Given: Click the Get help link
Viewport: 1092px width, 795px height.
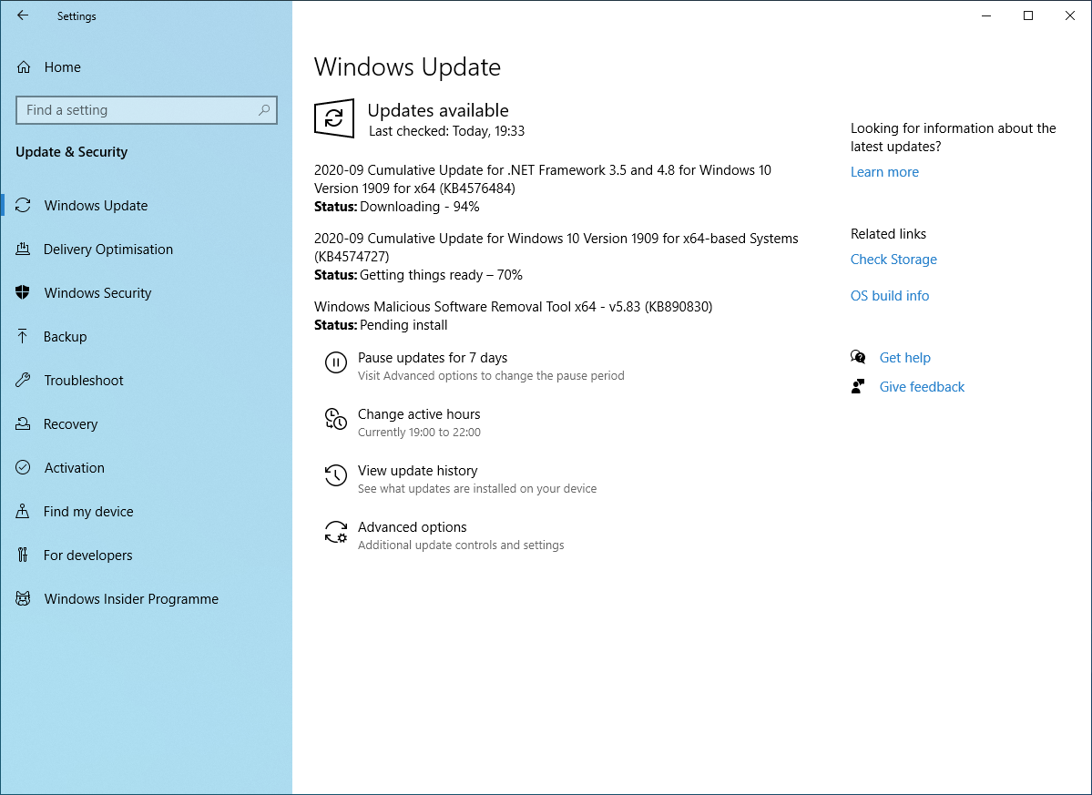Looking at the screenshot, I should (904, 357).
